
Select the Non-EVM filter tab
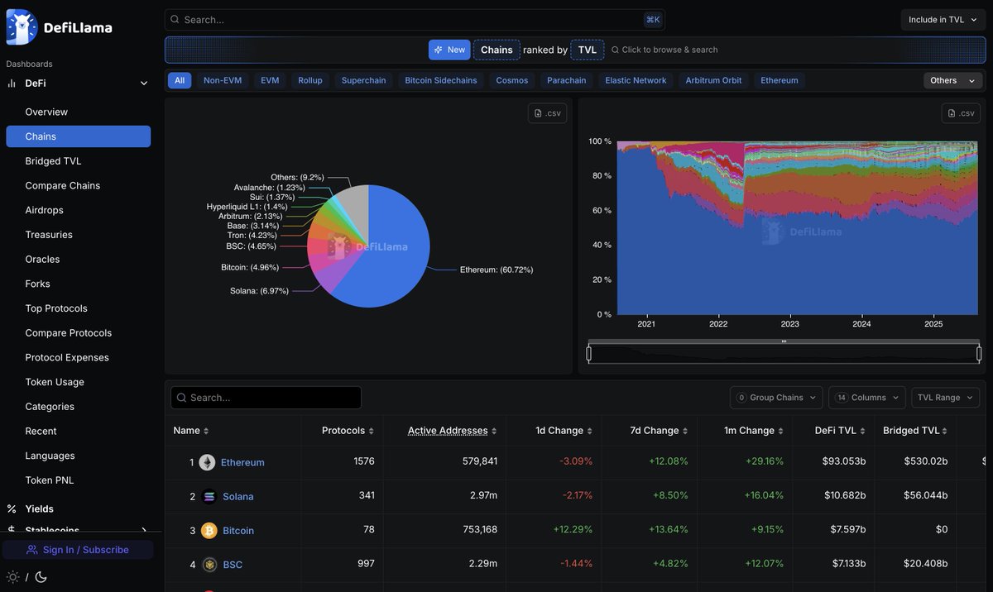(223, 80)
